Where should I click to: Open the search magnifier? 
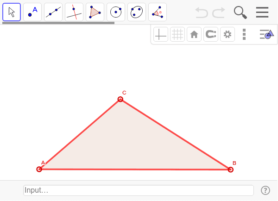240,13
